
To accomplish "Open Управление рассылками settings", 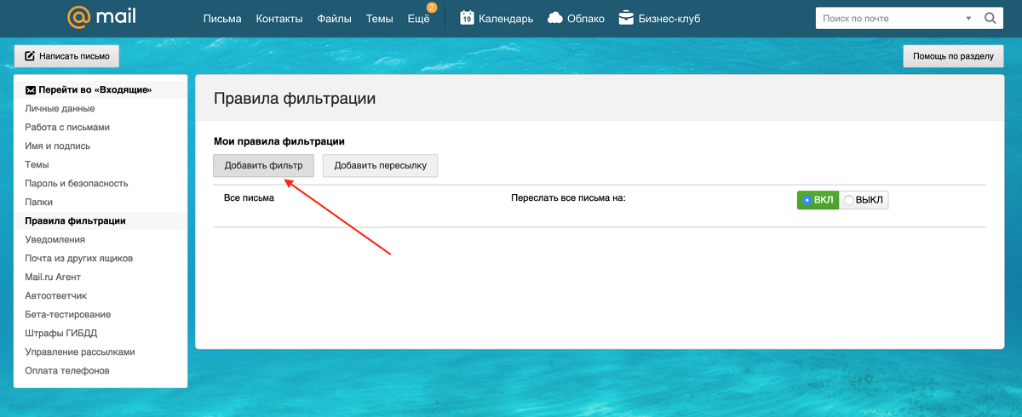I will pos(80,351).
